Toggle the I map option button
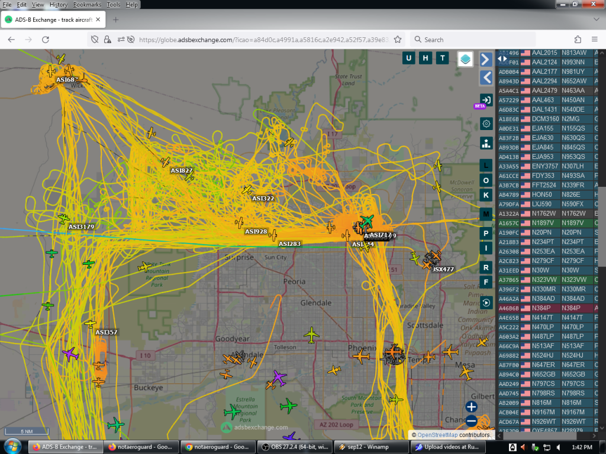 [x=486, y=248]
